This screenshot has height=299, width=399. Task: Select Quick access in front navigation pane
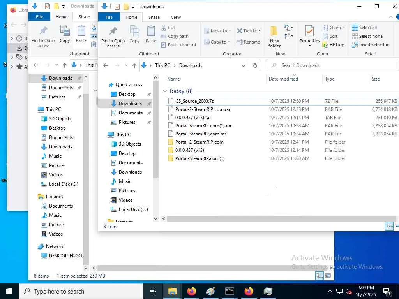point(129,84)
